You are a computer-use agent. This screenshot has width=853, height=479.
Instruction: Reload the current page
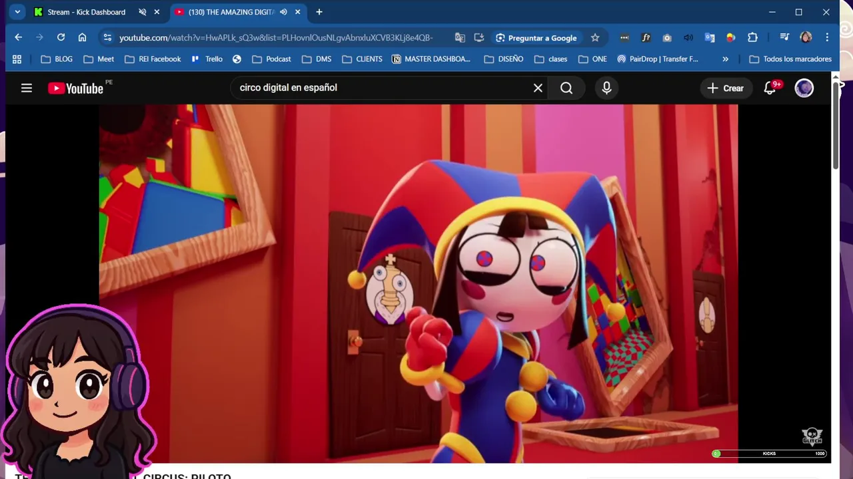61,37
